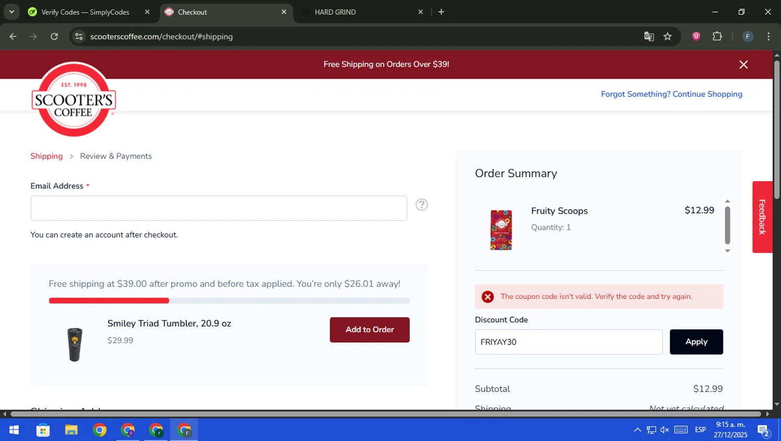The height and width of the screenshot is (441, 781).
Task: Click the red error icon in coupon message
Action: [488, 297]
